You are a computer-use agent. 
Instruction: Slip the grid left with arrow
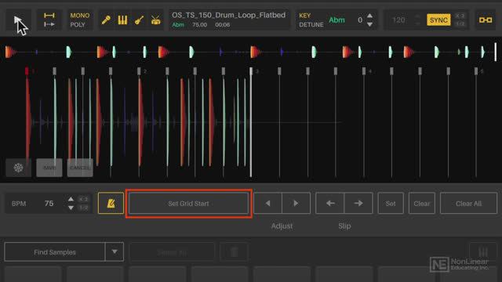tap(330, 204)
